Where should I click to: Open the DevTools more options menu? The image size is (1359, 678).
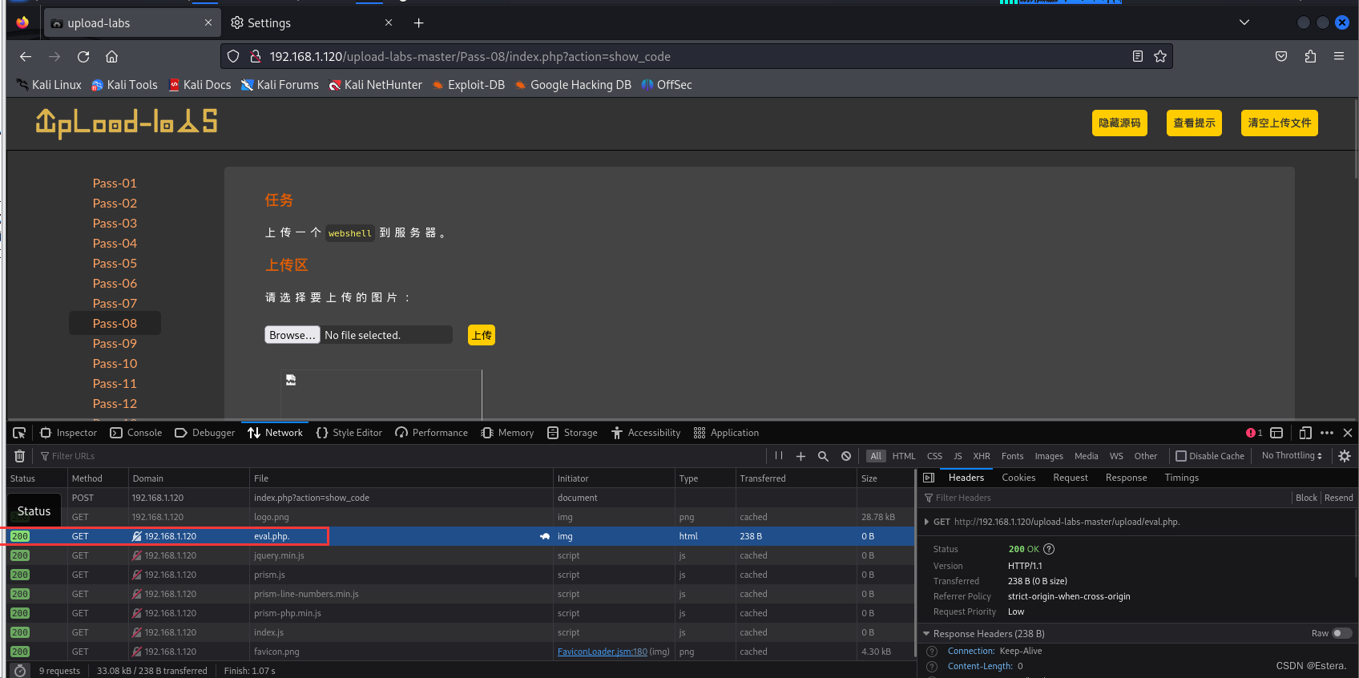click(x=1327, y=433)
